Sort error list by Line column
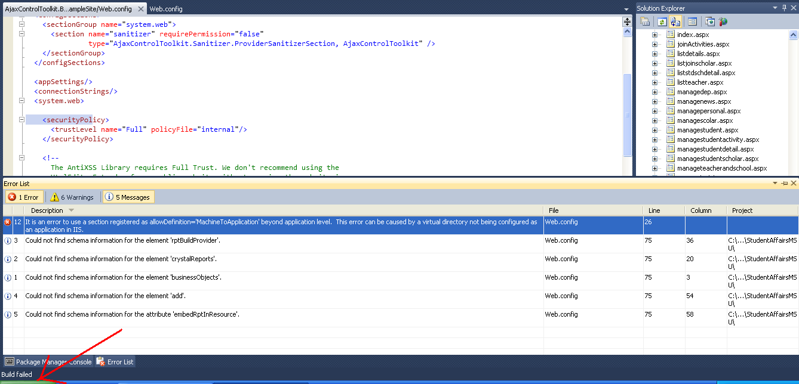This screenshot has width=799, height=384. pos(664,210)
